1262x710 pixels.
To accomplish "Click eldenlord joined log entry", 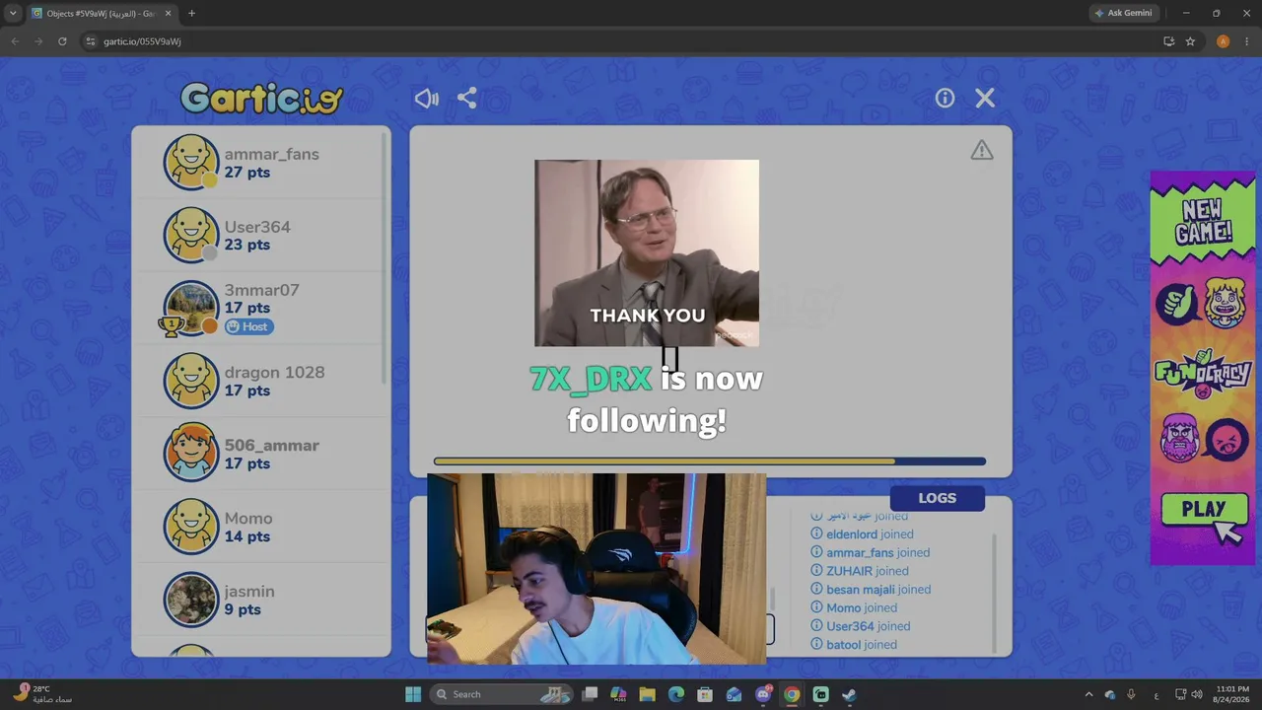I will pos(862,534).
